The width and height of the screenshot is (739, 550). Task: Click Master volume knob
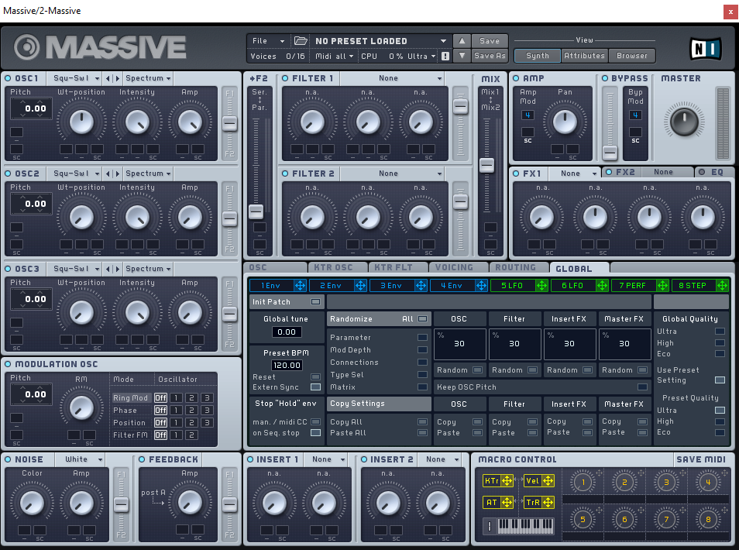click(684, 121)
